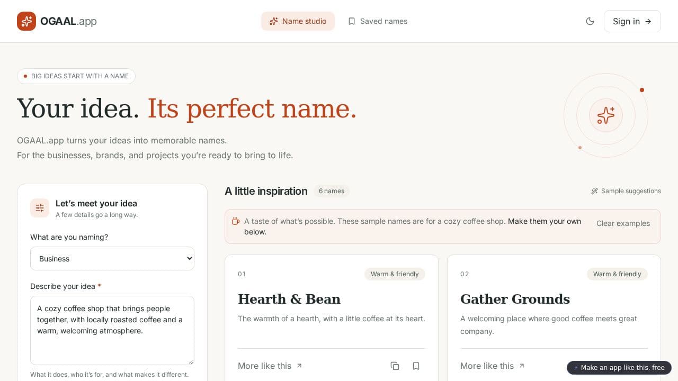
Task: Click the 'Make an app like this, free' badge
Action: (619, 368)
